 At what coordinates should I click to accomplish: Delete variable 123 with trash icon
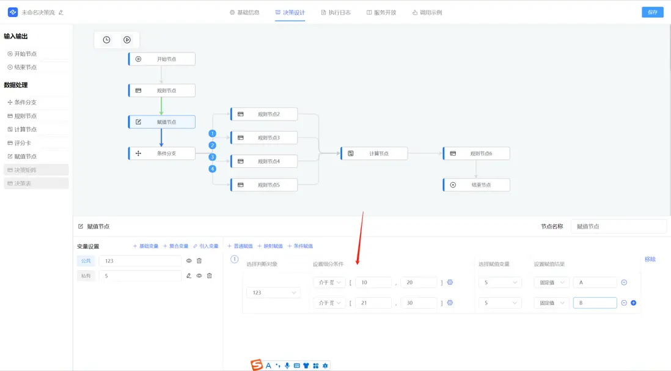199,260
